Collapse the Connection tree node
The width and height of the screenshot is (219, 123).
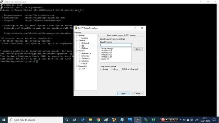pos(77,66)
